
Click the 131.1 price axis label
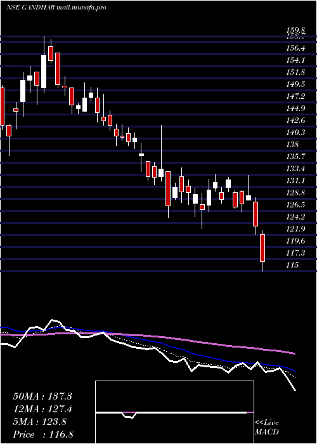(x=295, y=181)
